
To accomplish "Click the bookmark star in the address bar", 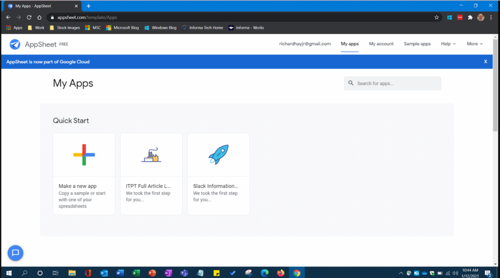I will click(x=436, y=17).
